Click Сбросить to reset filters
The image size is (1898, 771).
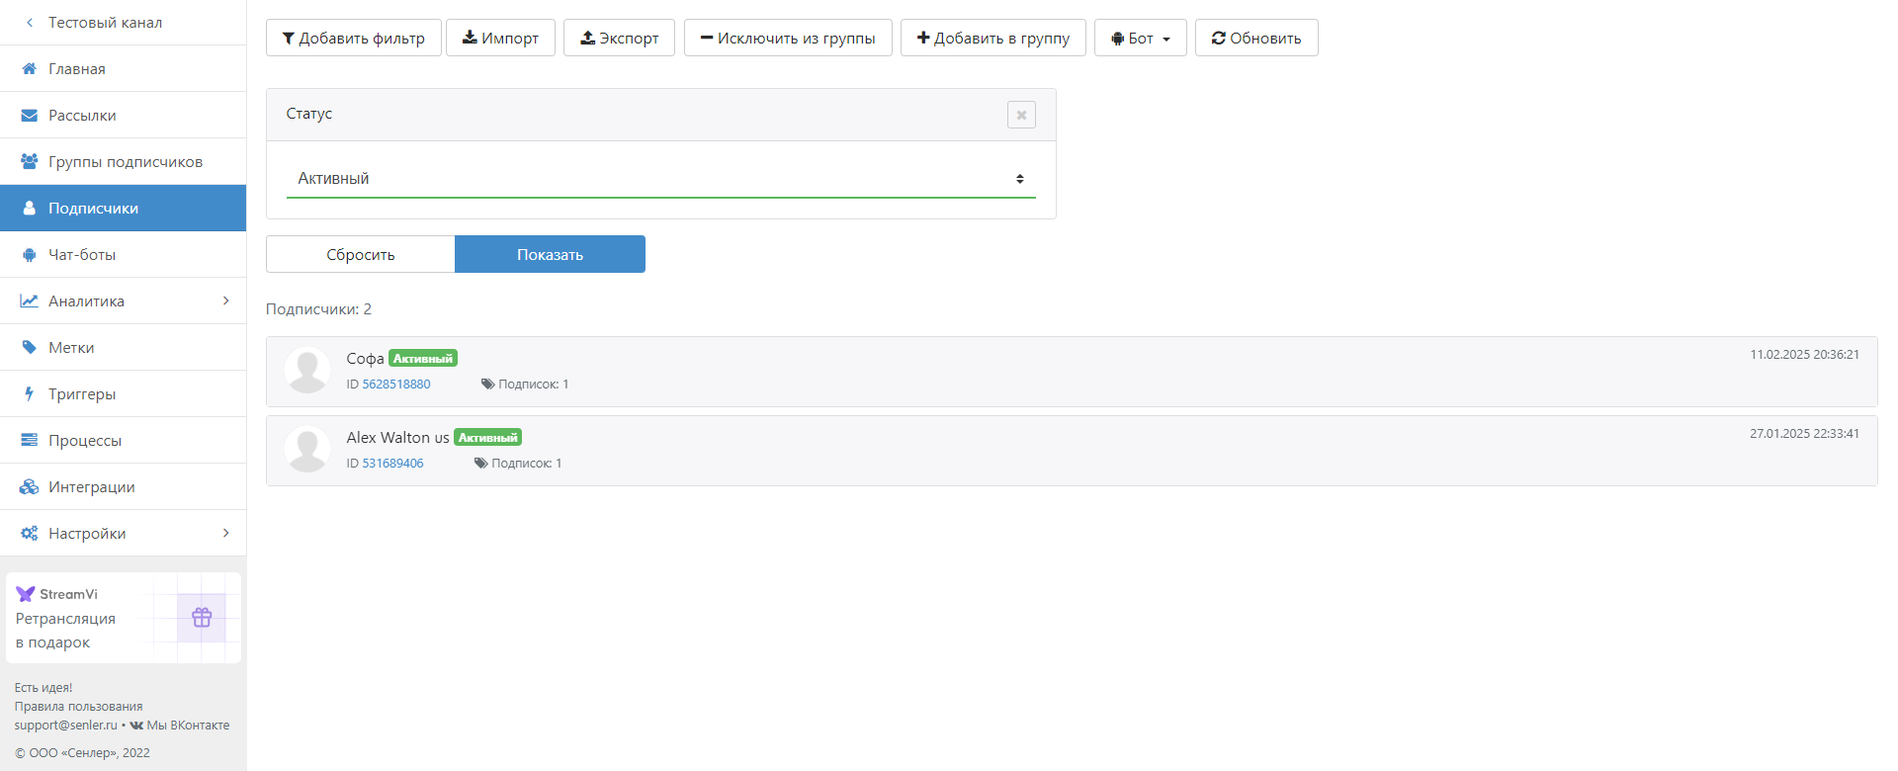(361, 255)
